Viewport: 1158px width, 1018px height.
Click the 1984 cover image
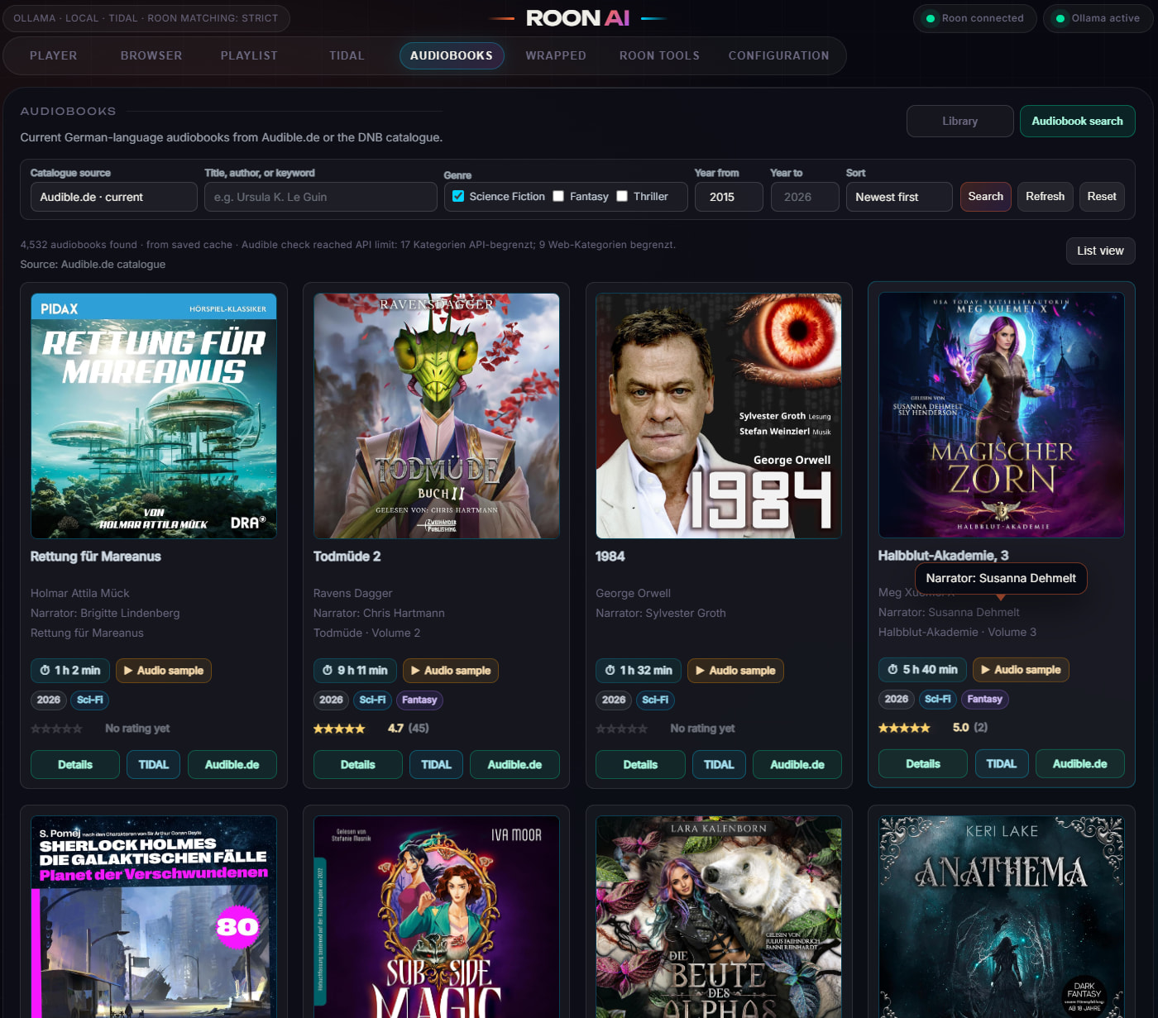point(719,416)
